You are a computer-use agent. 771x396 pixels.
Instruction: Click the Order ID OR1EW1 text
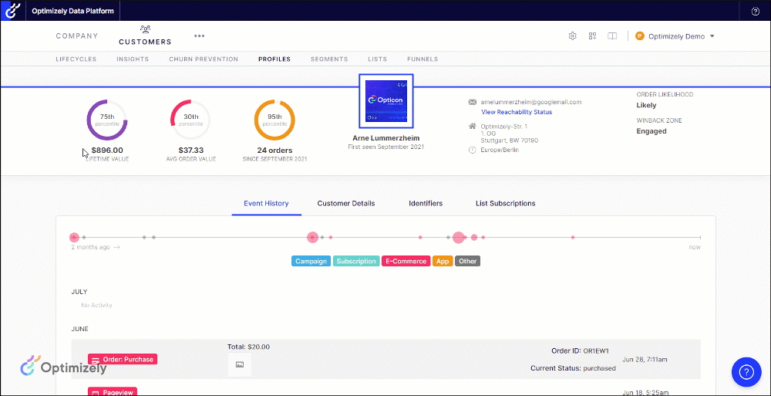coord(581,351)
